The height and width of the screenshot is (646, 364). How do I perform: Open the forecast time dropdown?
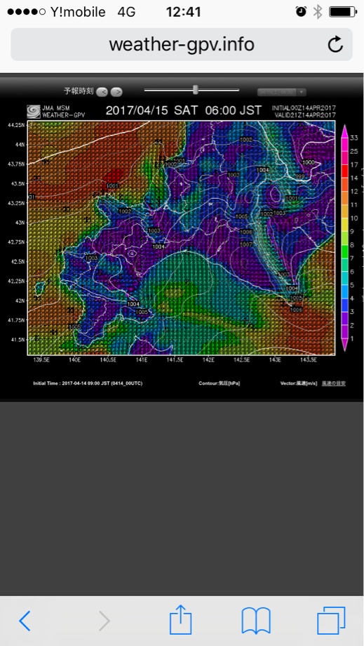point(282,92)
